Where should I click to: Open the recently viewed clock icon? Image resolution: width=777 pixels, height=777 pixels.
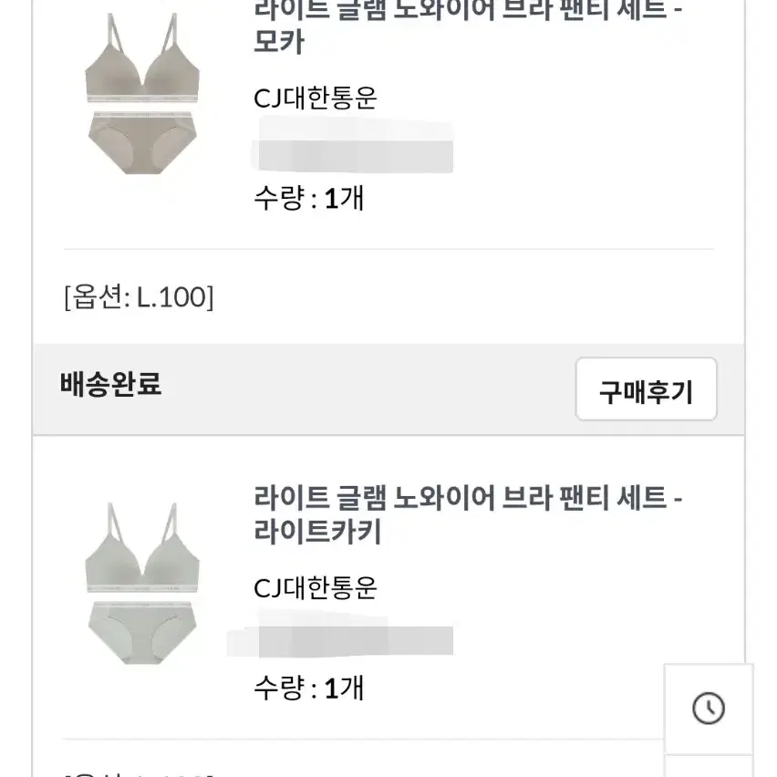pos(708,708)
